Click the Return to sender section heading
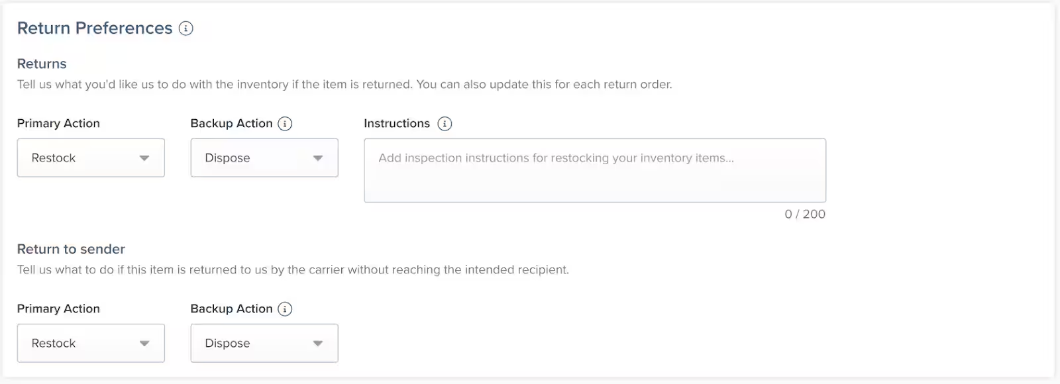This screenshot has width=1060, height=384. [71, 249]
